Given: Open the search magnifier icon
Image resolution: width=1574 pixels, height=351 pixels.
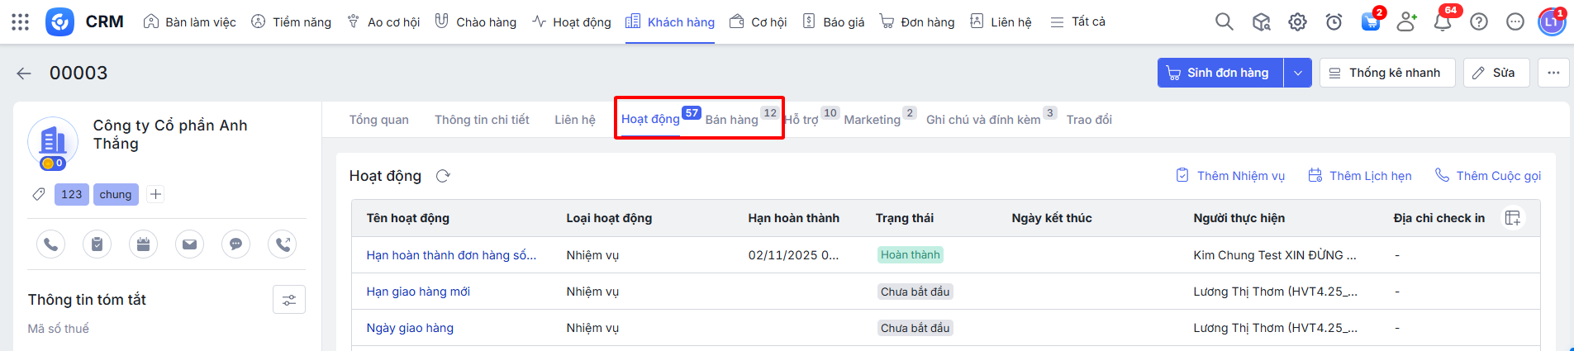Looking at the screenshot, I should point(1224,22).
